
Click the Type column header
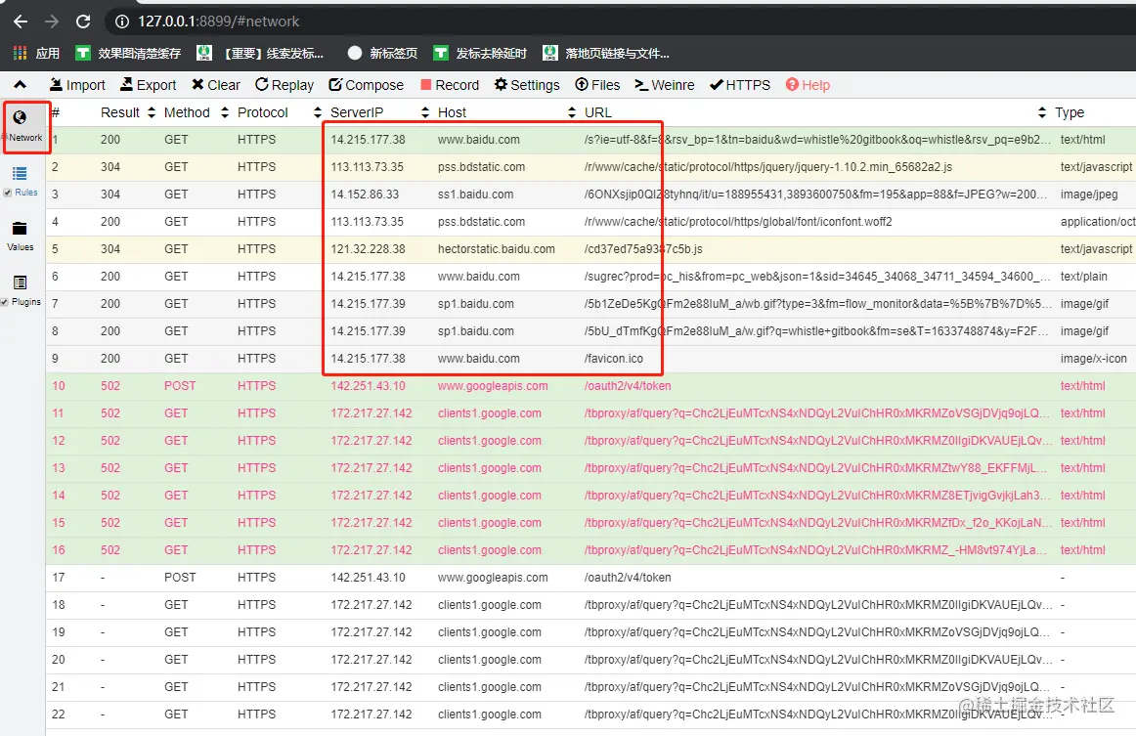click(1070, 112)
